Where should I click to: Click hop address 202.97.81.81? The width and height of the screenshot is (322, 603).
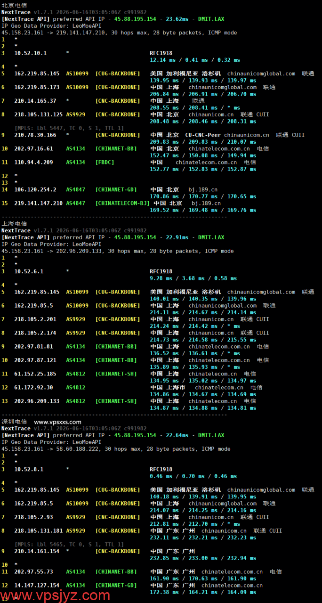[x=34, y=346]
